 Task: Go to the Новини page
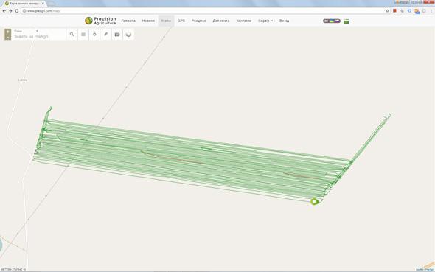[148, 21]
